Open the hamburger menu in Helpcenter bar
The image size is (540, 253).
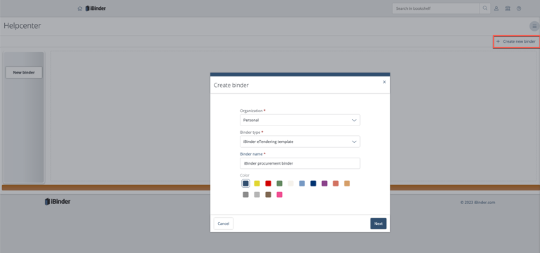click(x=534, y=26)
